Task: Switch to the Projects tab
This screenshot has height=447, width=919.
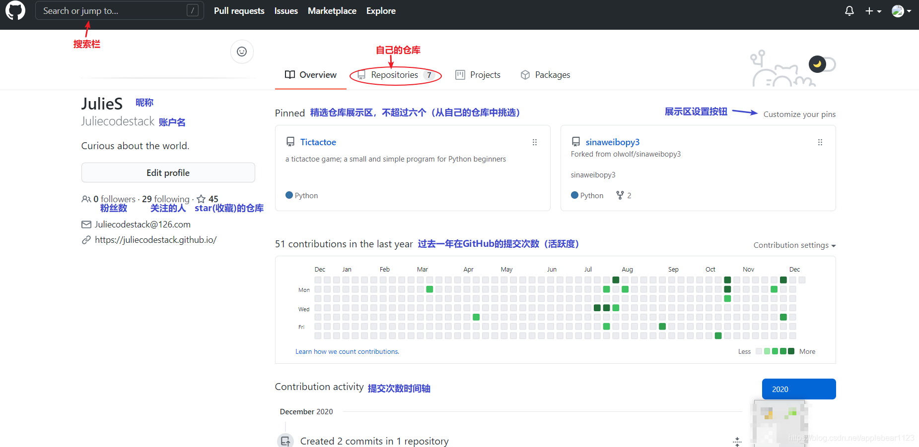Action: point(478,75)
